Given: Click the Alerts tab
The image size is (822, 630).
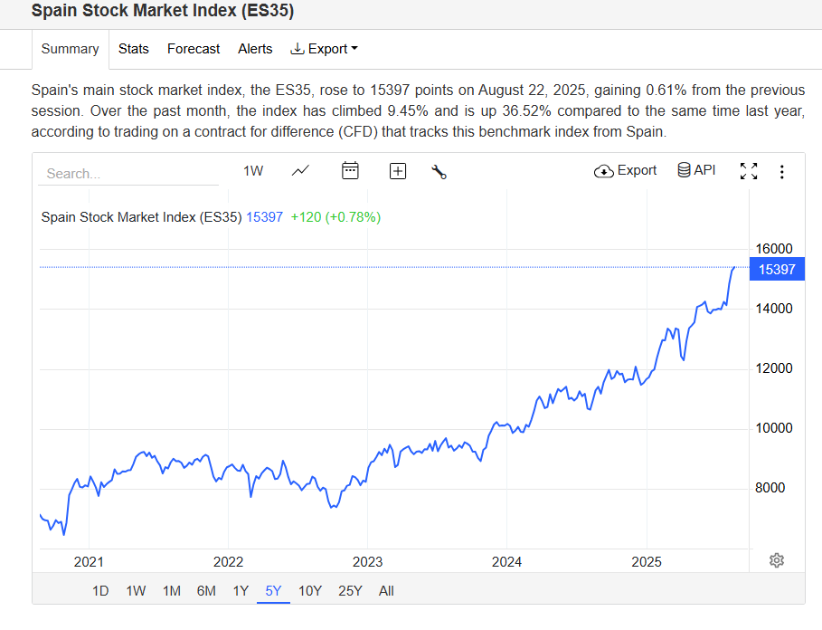Looking at the screenshot, I should coord(255,49).
